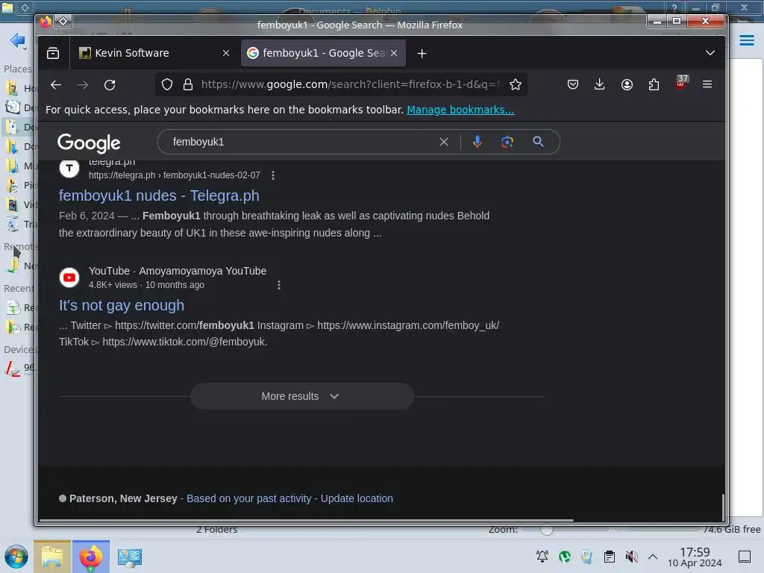Open a new tab with plus button
764x573 pixels.
[x=422, y=53]
